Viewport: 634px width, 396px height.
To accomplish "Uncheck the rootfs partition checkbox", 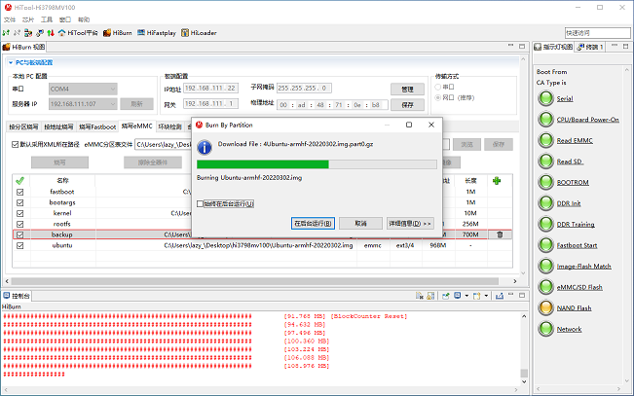I will tap(19, 223).
